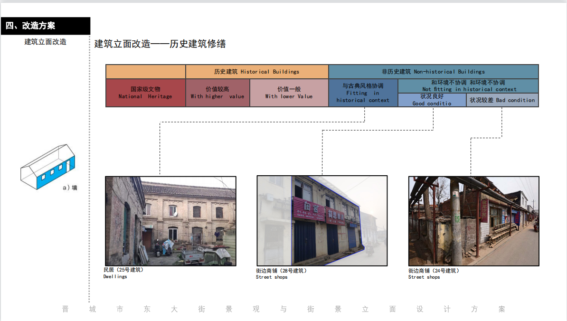Click the empty orange top-left table cell
Image resolution: width=567 pixels, height=321 pixels.
click(x=145, y=72)
